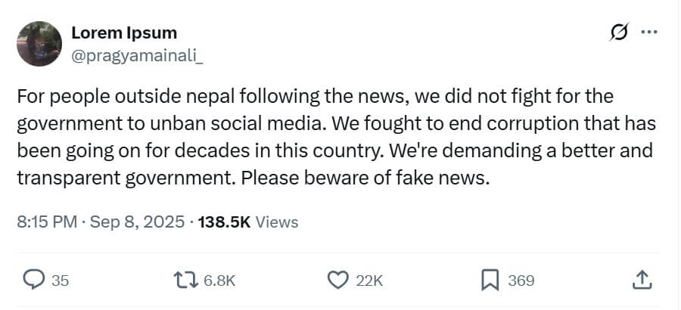Open Lorem Ipsum's profile avatar
This screenshot has height=310, width=681.
[39, 43]
